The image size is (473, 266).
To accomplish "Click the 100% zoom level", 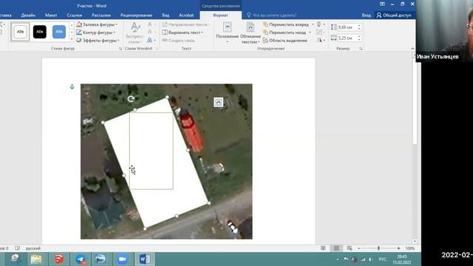I will [409, 248].
